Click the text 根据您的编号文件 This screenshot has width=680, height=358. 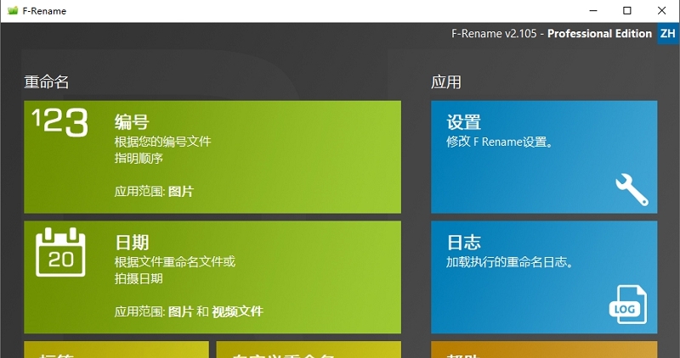(162, 142)
